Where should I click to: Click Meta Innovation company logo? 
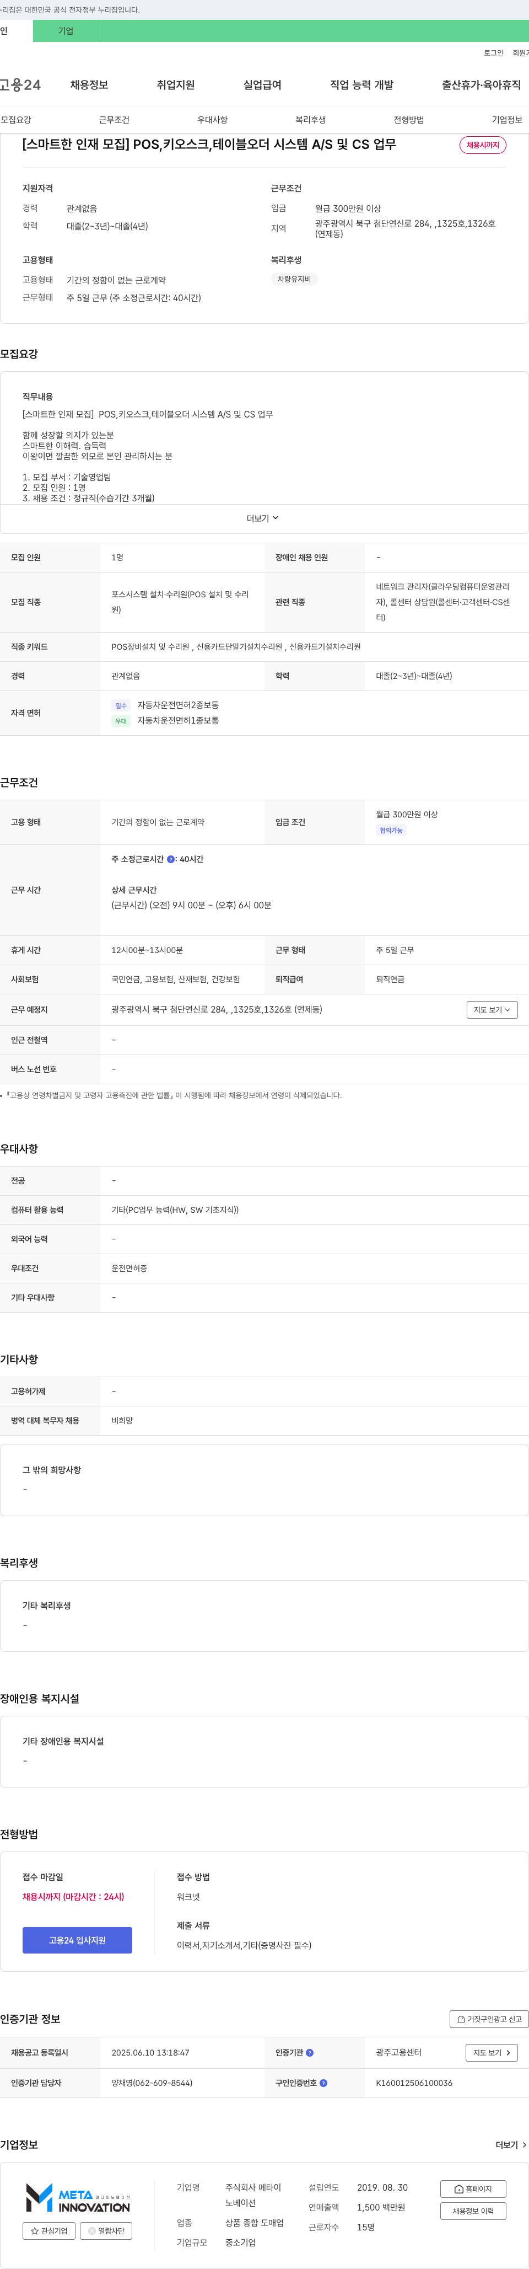78,2198
